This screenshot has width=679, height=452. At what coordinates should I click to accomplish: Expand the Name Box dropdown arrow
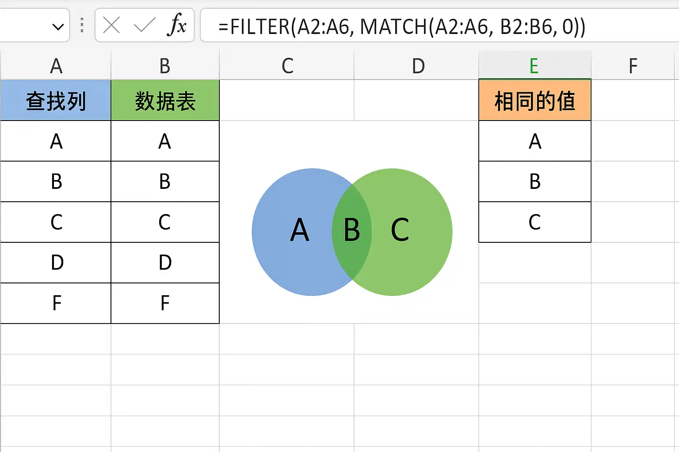pos(58,27)
